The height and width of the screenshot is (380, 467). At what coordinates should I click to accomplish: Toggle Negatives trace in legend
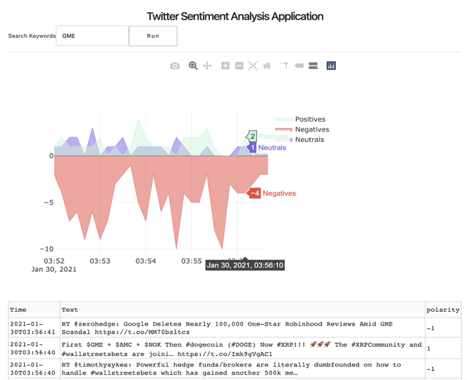[312, 129]
